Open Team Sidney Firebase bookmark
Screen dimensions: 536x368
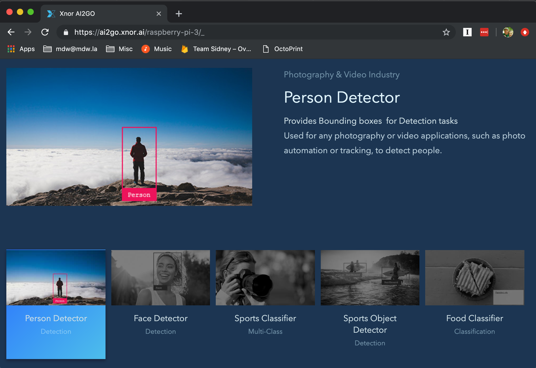pyautogui.click(x=216, y=49)
